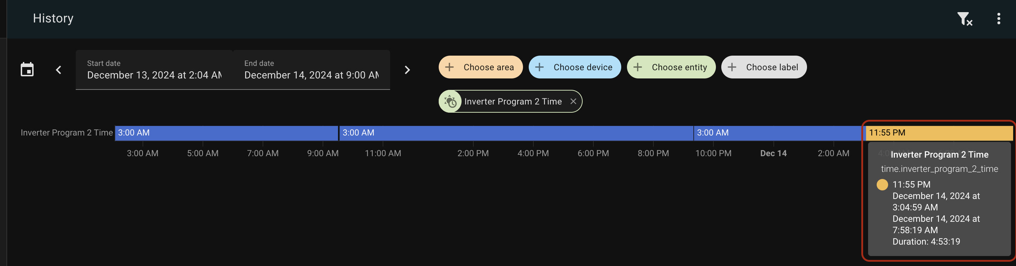This screenshot has height=266, width=1016.
Task: Open the filter removal icon in the header
Action: [965, 18]
